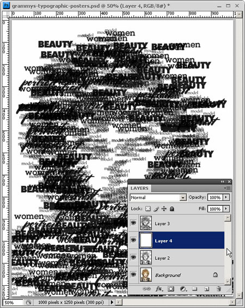245x308 pixels.
Task: Click the document vertical scroll down arrow
Action: click(x=239, y=295)
